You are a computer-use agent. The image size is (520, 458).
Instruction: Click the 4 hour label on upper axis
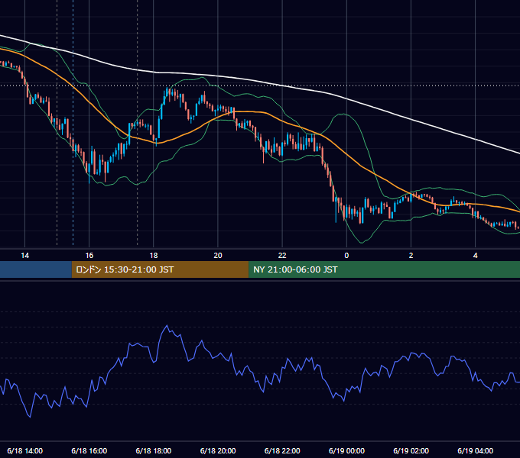pyautogui.click(x=475, y=256)
